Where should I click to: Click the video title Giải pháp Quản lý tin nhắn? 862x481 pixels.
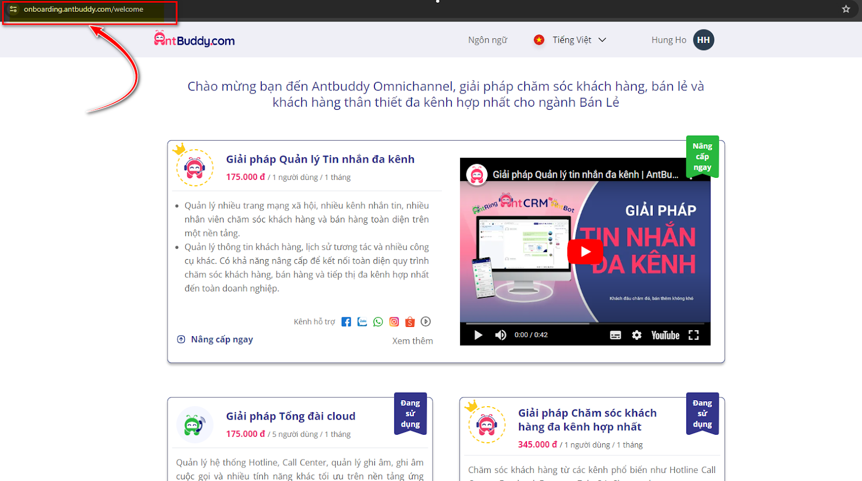(x=586, y=175)
